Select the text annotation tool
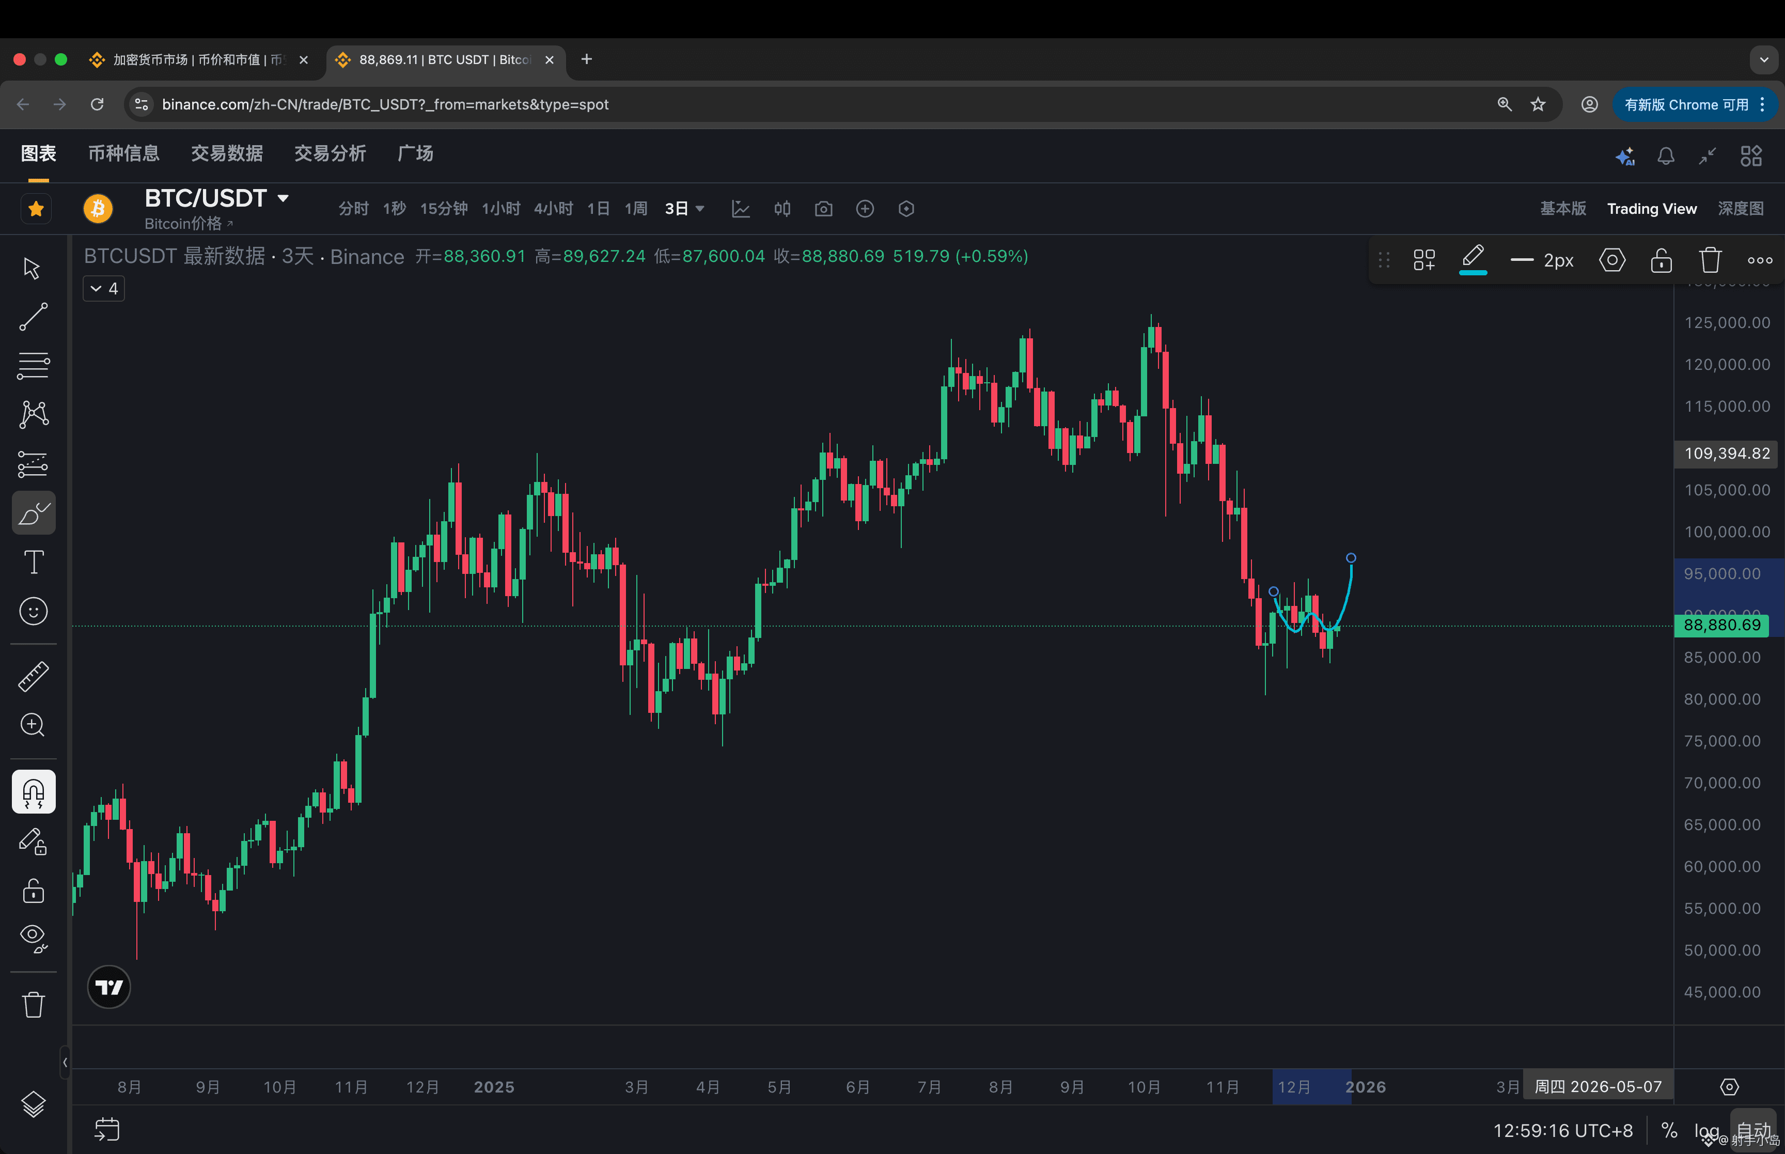Screen dimensions: 1785x1154 pos(33,562)
